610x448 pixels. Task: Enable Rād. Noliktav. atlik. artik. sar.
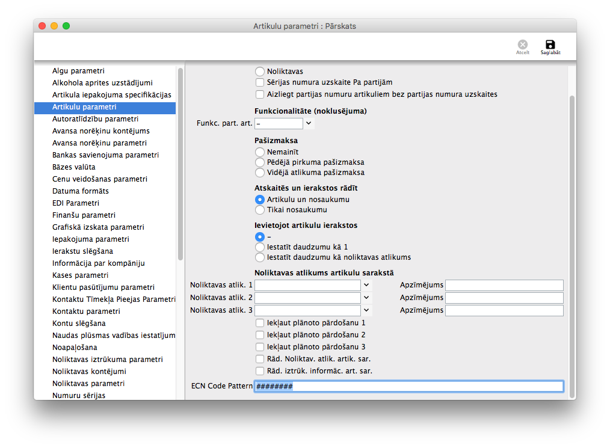pyautogui.click(x=260, y=359)
